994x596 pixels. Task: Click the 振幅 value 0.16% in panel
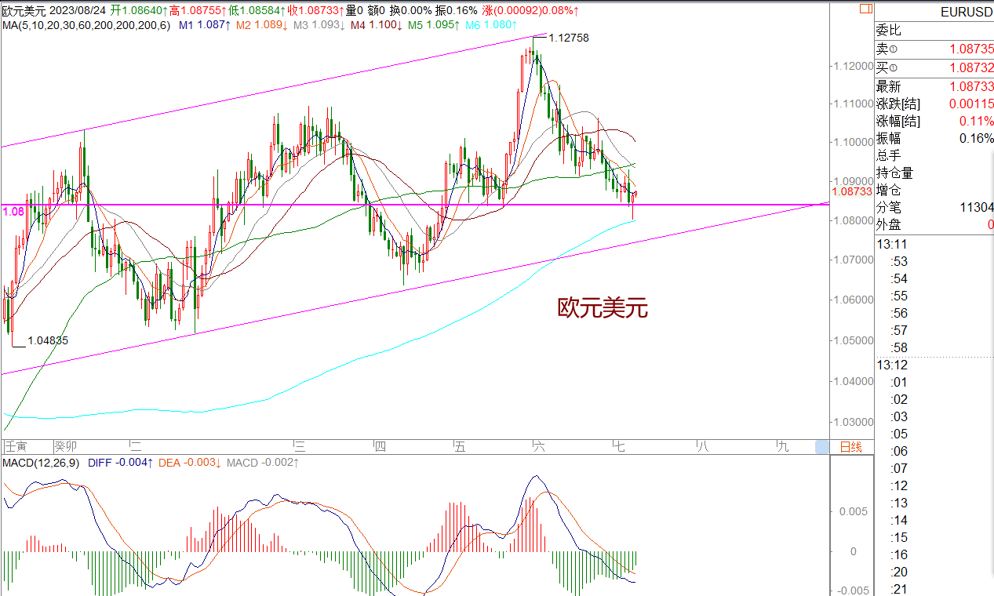[977, 138]
